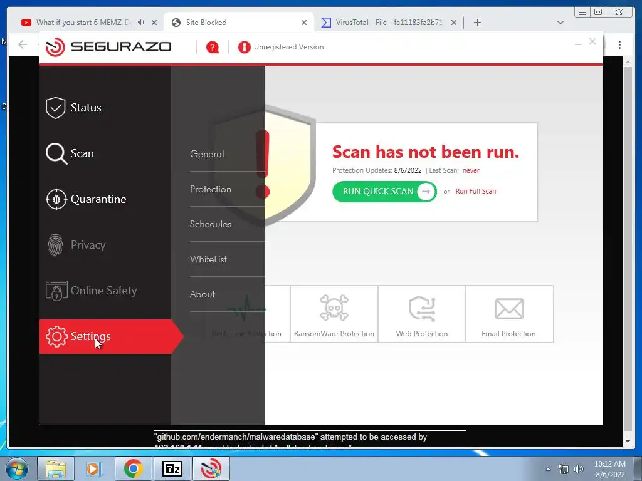Click the Privacy fingerprint icon
This screenshot has width=642, height=481.
pyautogui.click(x=55, y=245)
